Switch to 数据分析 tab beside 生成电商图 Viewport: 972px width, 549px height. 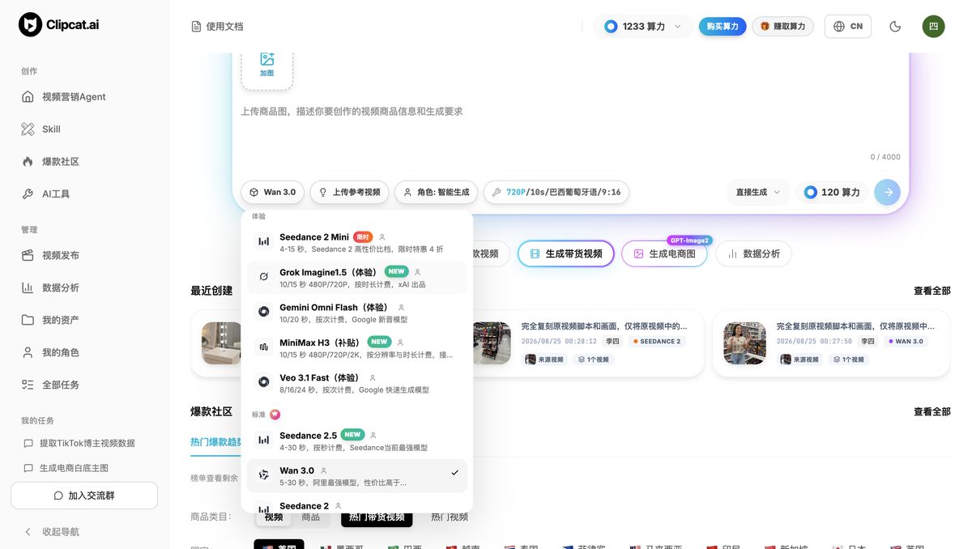753,253
